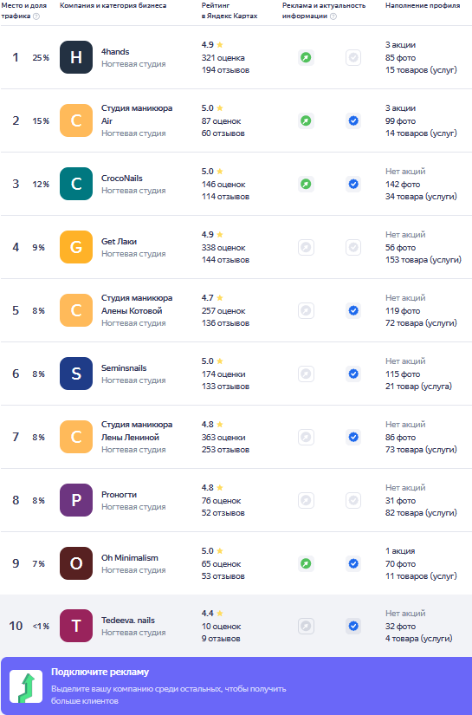This screenshot has width=472, height=715.
Task: Click the green advertising icon for Oh Minimalism
Action: [x=306, y=563]
